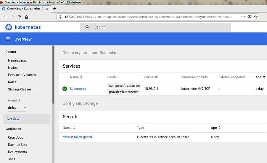Open Jobs in sidebar
The image size is (267, 163).
[11, 159]
